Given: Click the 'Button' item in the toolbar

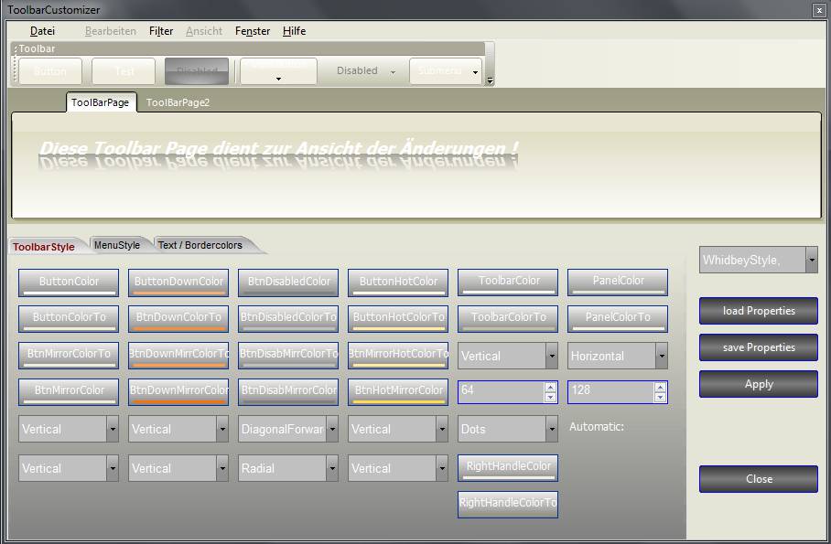Looking at the screenshot, I should click(x=50, y=71).
